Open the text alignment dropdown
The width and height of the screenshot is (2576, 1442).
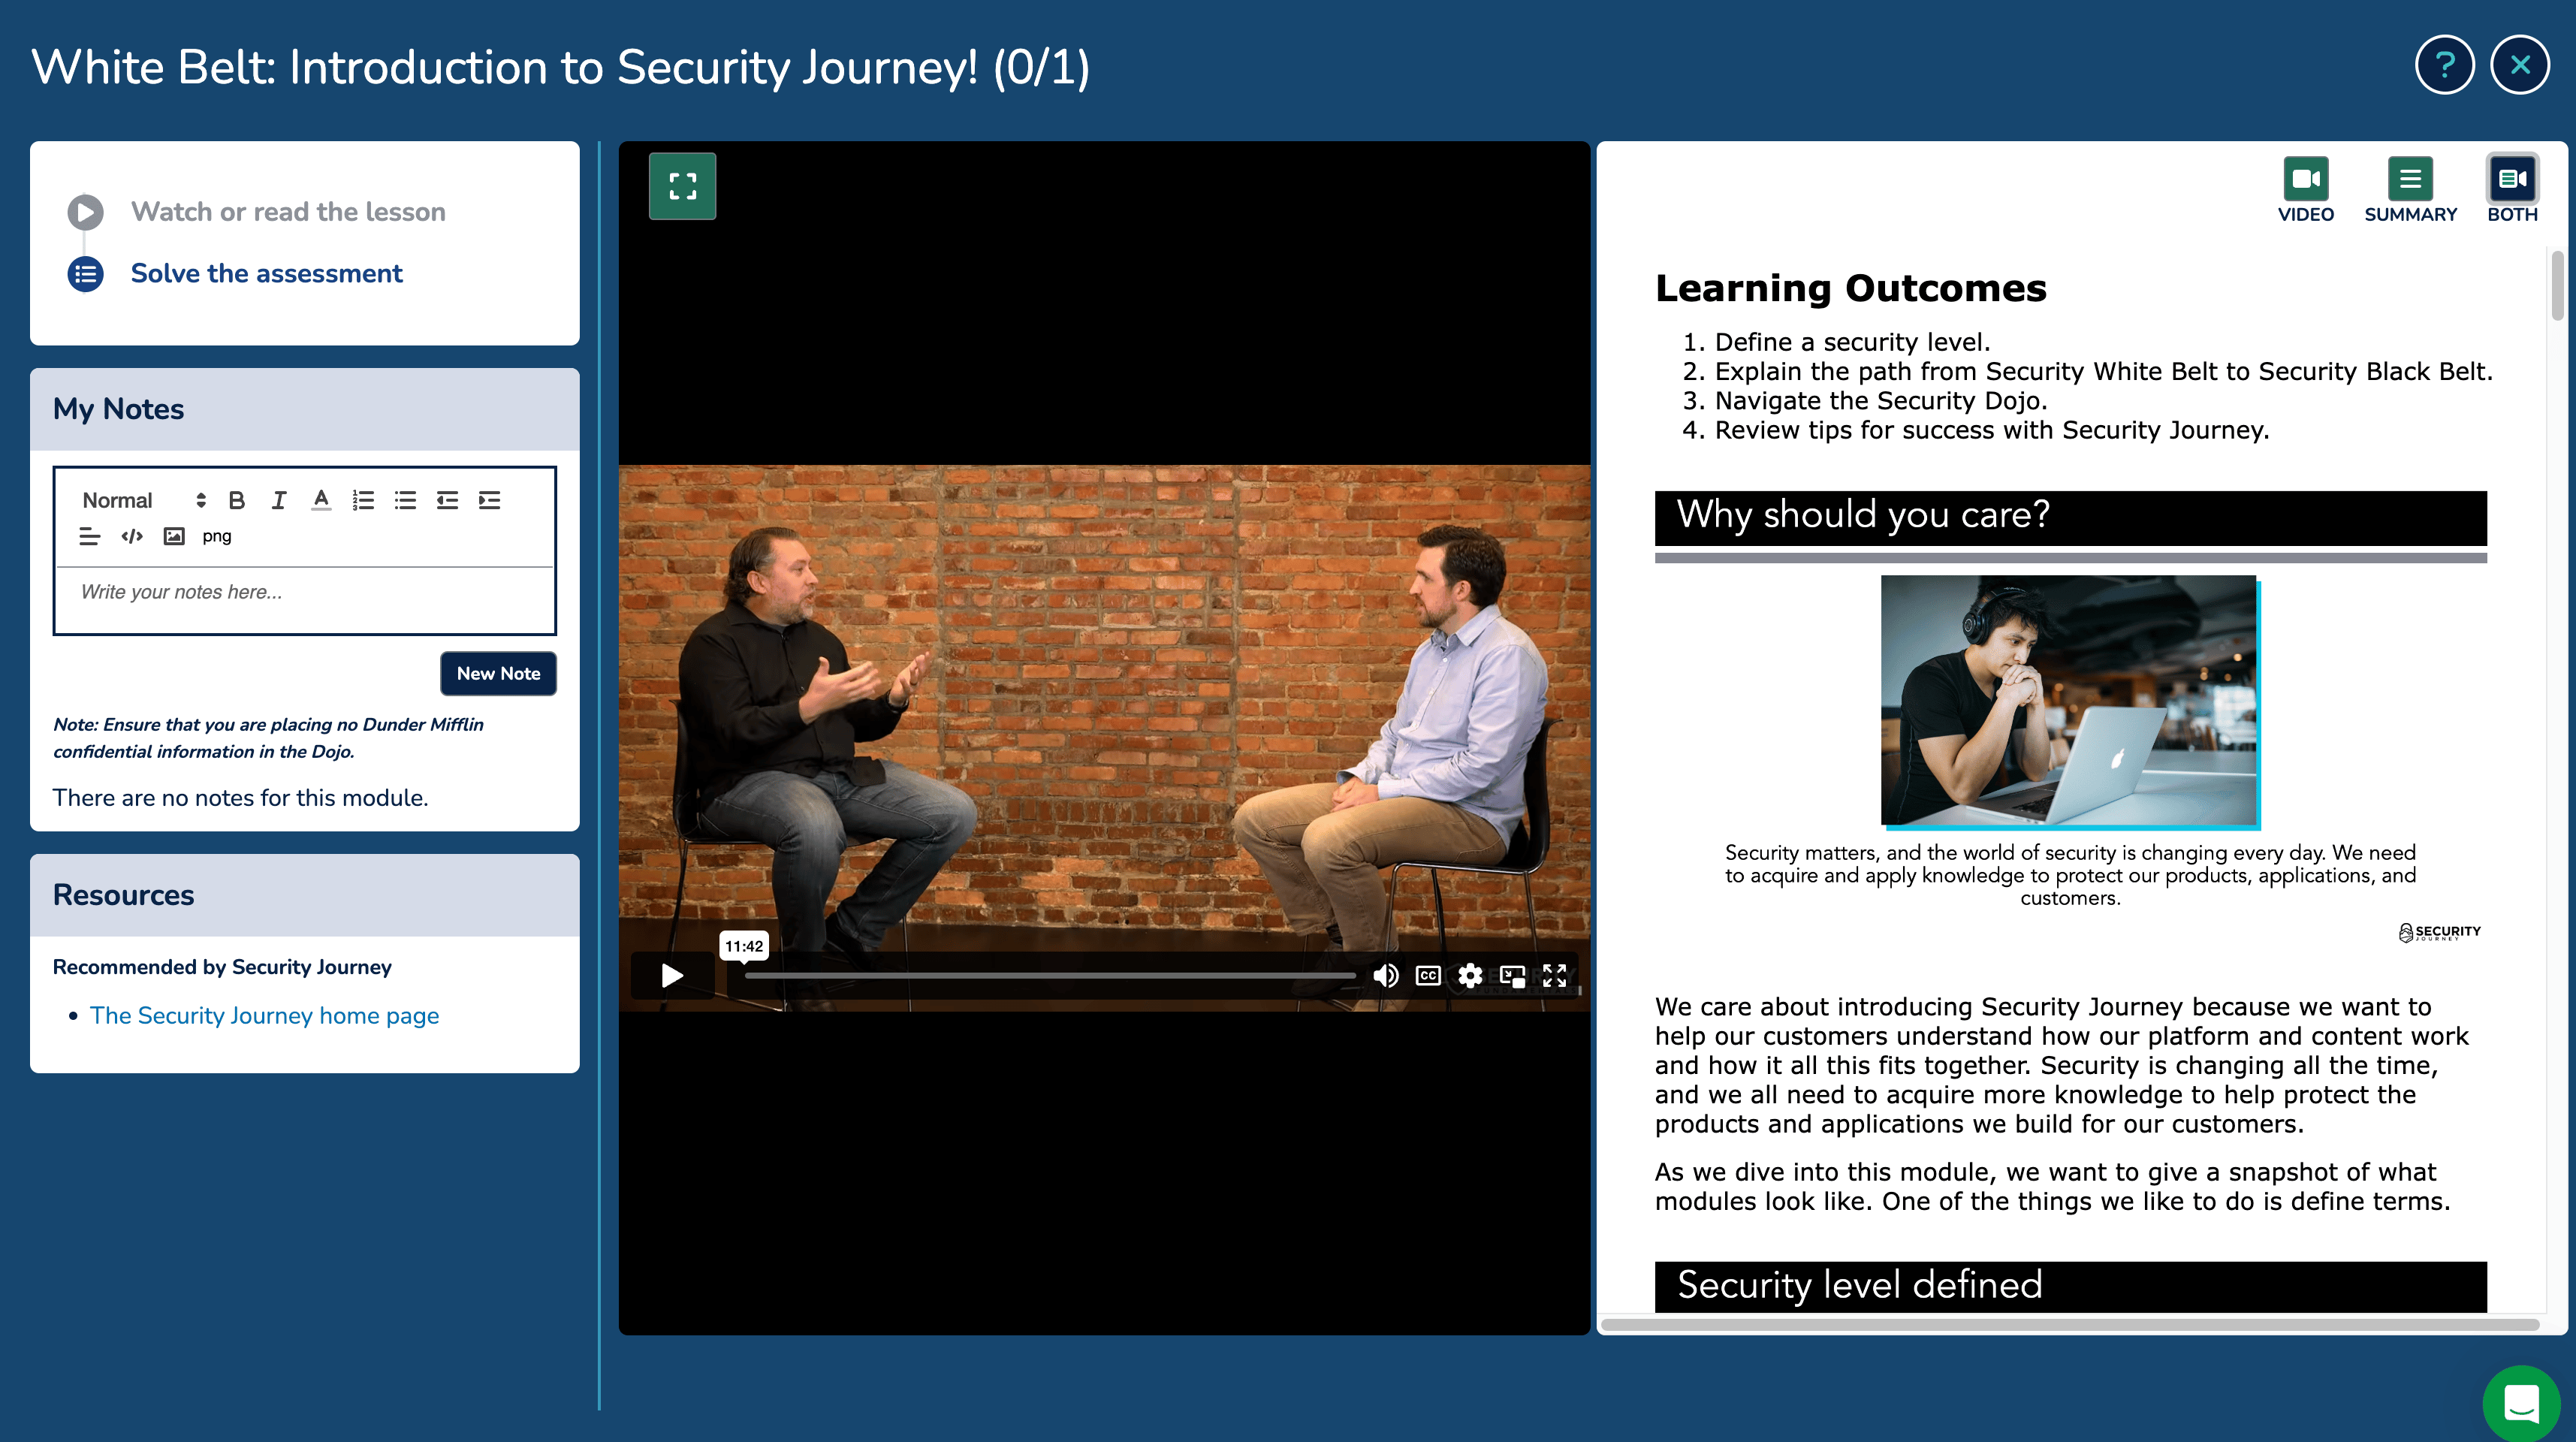coord(90,536)
